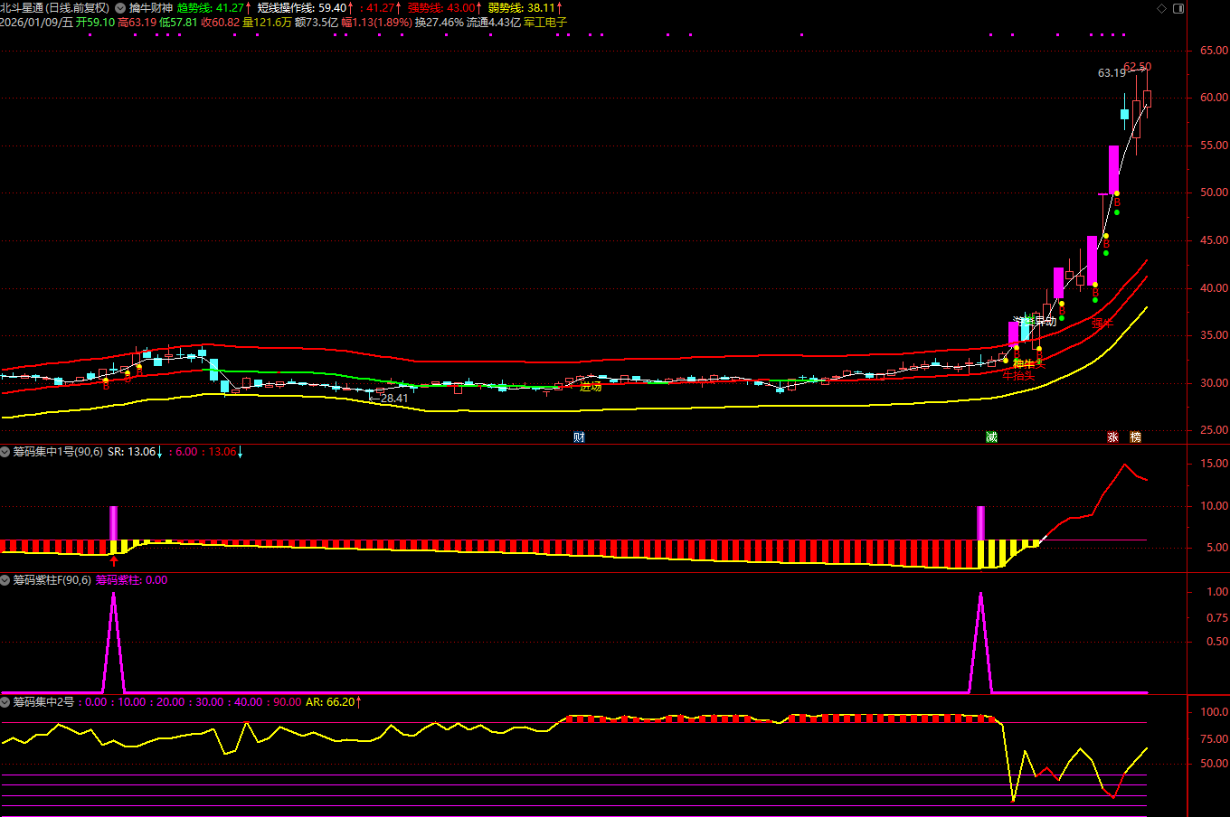The image size is (1230, 817).
Task: Click the orange 榜 event marker
Action: (1135, 437)
